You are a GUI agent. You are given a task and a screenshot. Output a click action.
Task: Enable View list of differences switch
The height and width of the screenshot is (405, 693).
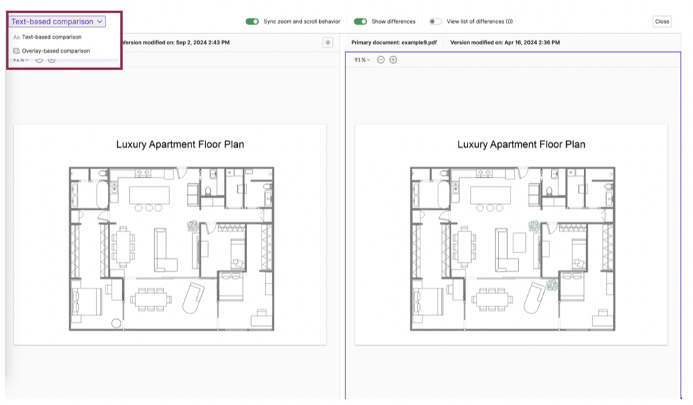click(x=435, y=21)
